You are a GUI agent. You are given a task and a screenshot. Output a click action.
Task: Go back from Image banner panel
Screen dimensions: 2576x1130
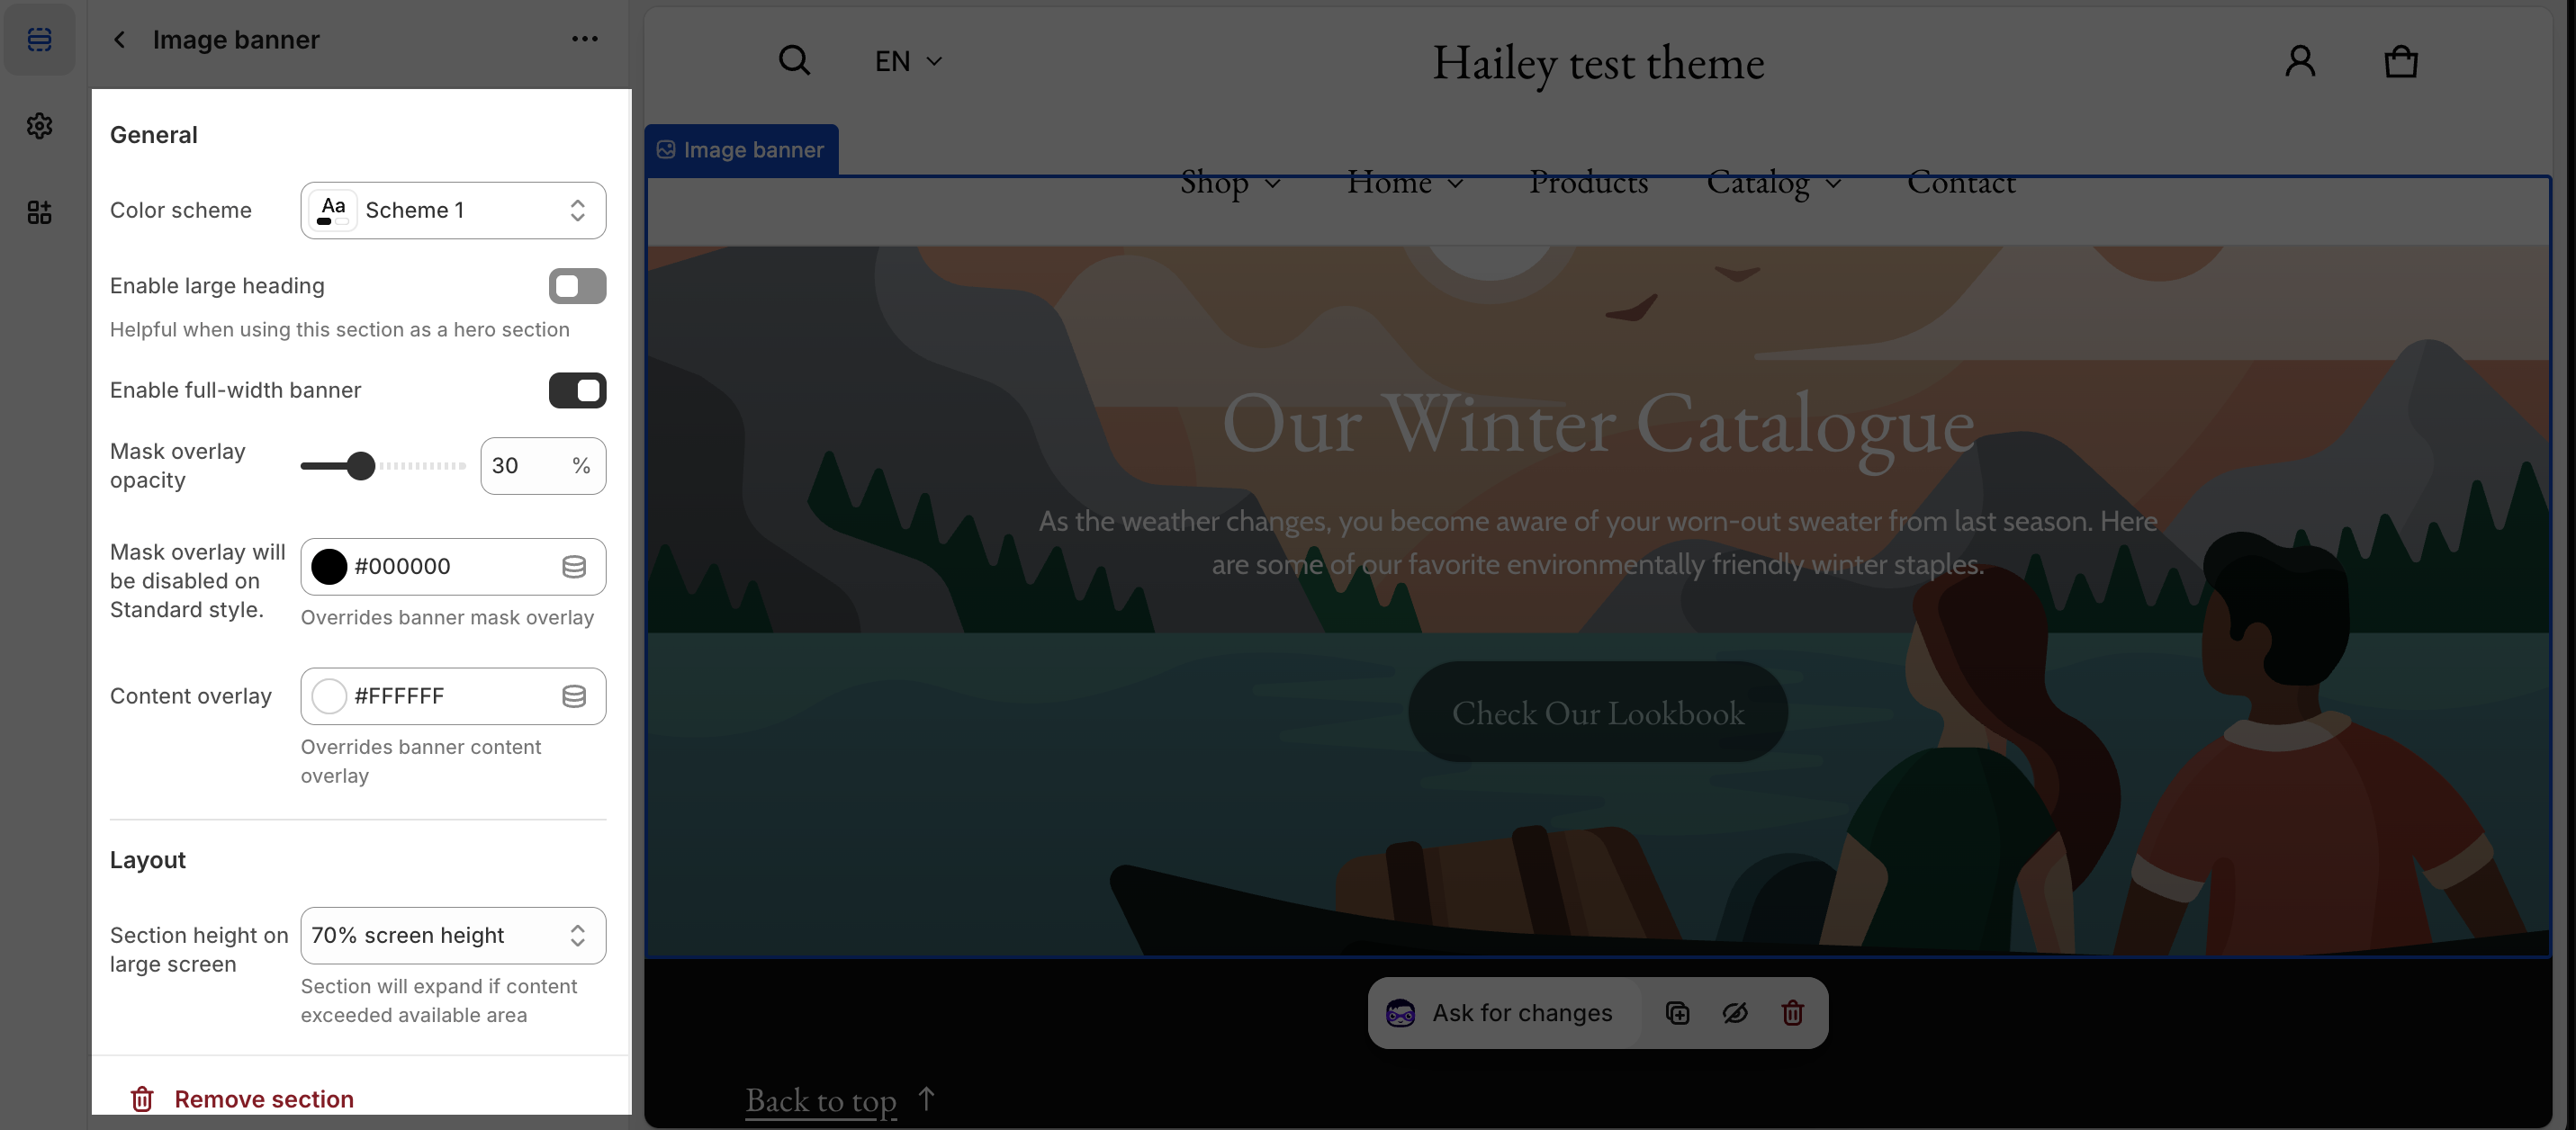(120, 39)
